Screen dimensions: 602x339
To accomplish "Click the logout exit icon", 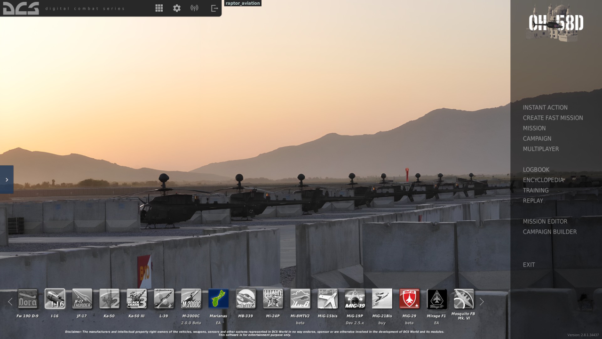I will [x=214, y=8].
